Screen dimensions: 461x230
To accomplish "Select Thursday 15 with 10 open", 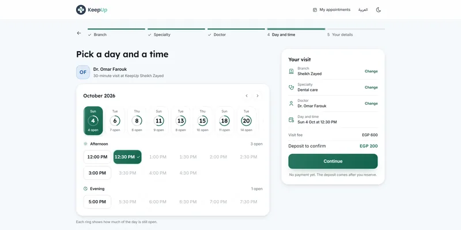I will 203,121.
